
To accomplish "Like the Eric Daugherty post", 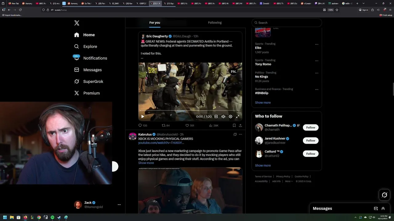I will click(190, 126).
